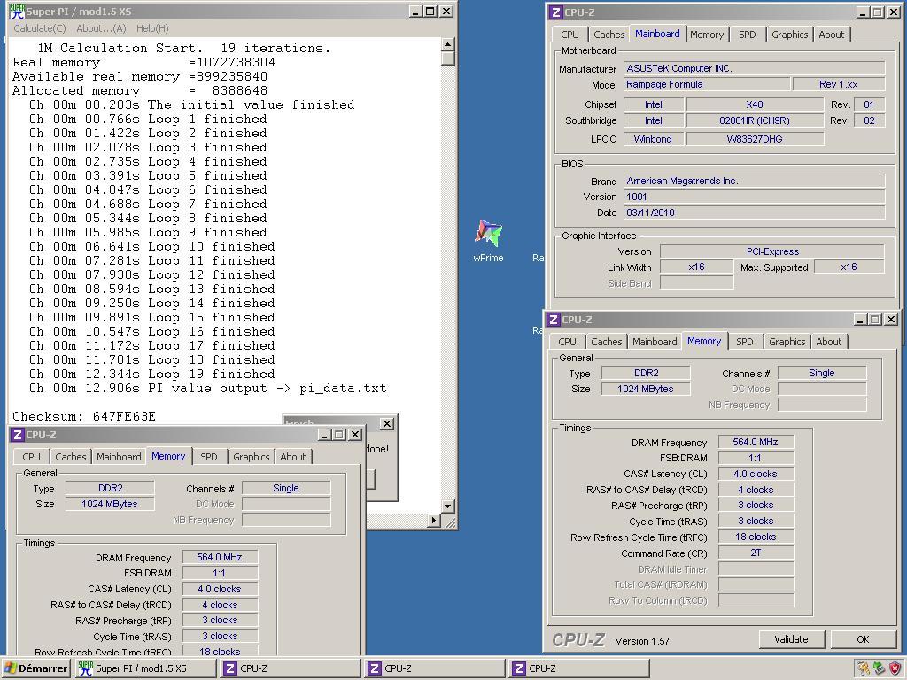Select CPU tab in bottom-left CPU-Z window
This screenshot has width=907, height=680.
pyautogui.click(x=31, y=457)
